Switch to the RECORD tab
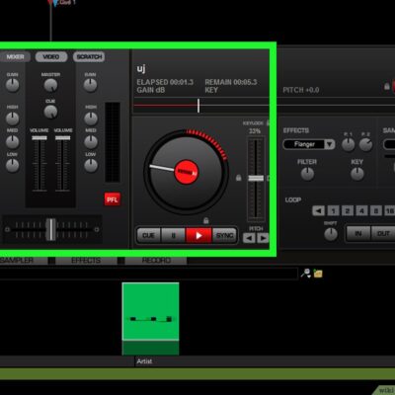Screen dimensions: 395x395 (x=156, y=261)
